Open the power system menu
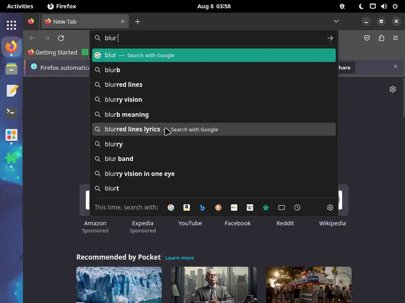 coord(395,6)
